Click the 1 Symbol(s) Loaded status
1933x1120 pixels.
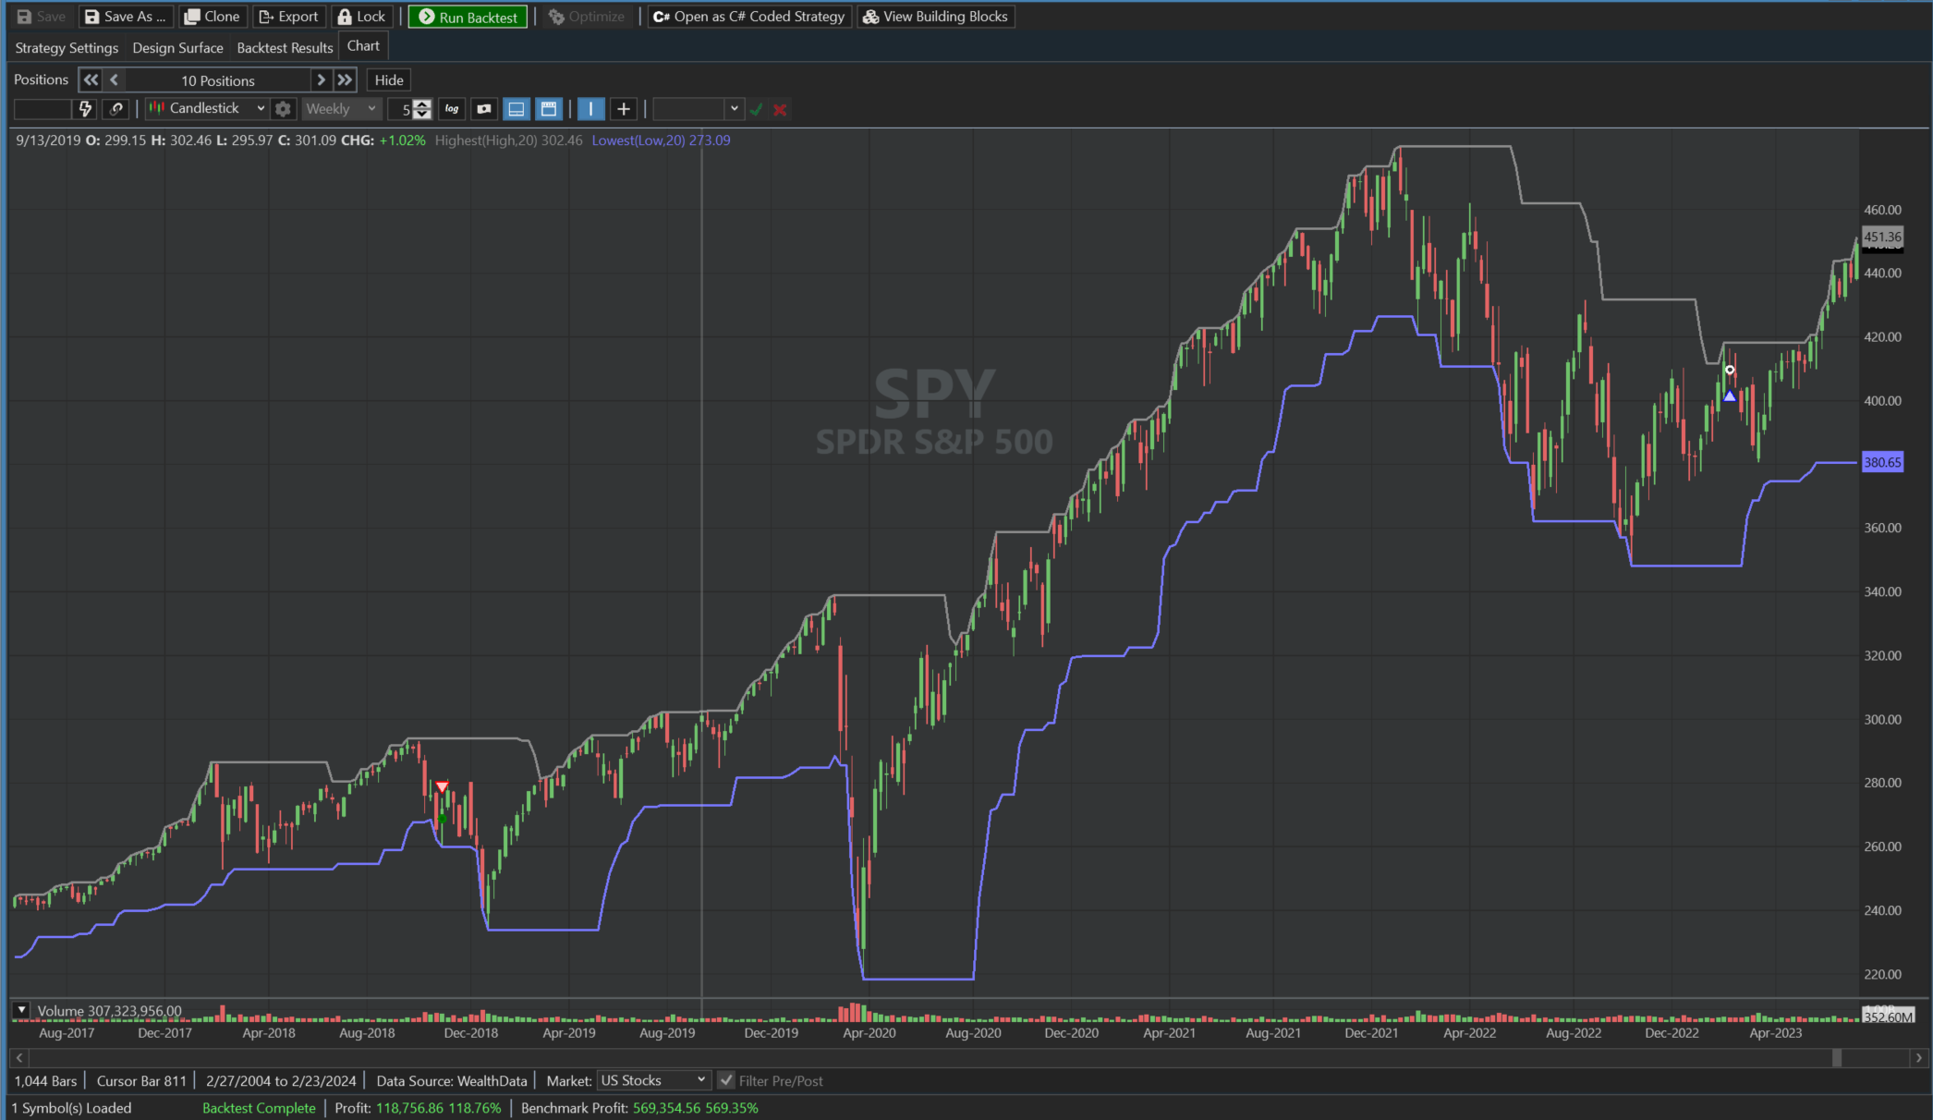pos(72,1108)
